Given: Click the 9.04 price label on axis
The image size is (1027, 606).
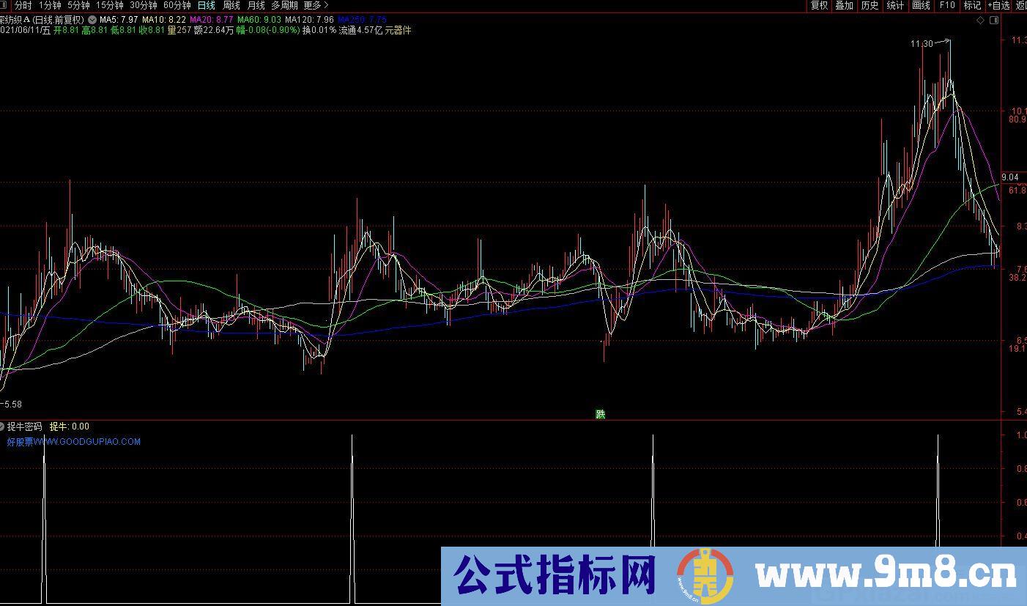Looking at the screenshot, I should click(x=1009, y=177).
